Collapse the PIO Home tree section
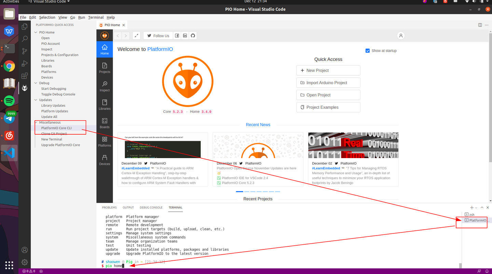 click(x=36, y=32)
